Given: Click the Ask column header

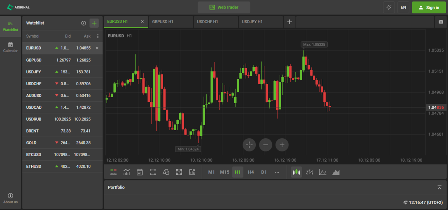Looking at the screenshot, I should [87, 36].
